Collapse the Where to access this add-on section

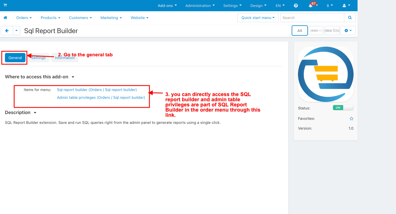click(x=40, y=77)
